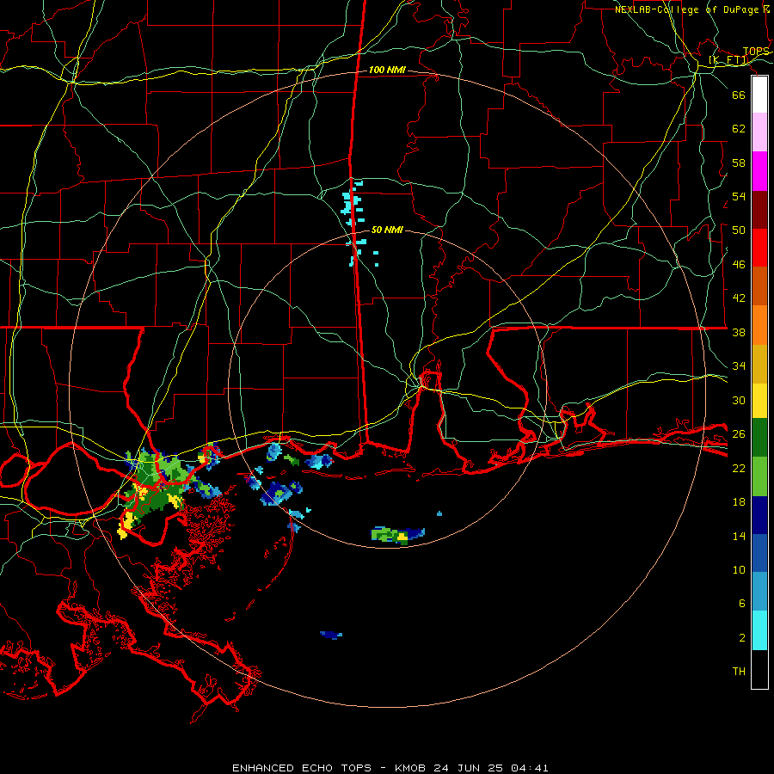Click the "38" legend value
Viewport: 774px width, 774px height.
click(x=739, y=332)
